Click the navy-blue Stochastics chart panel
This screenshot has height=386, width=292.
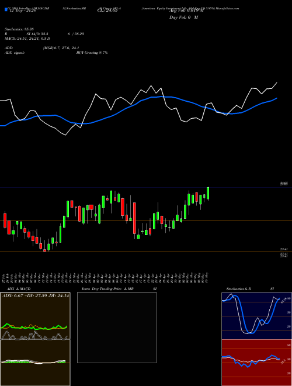(x=256, y=316)
